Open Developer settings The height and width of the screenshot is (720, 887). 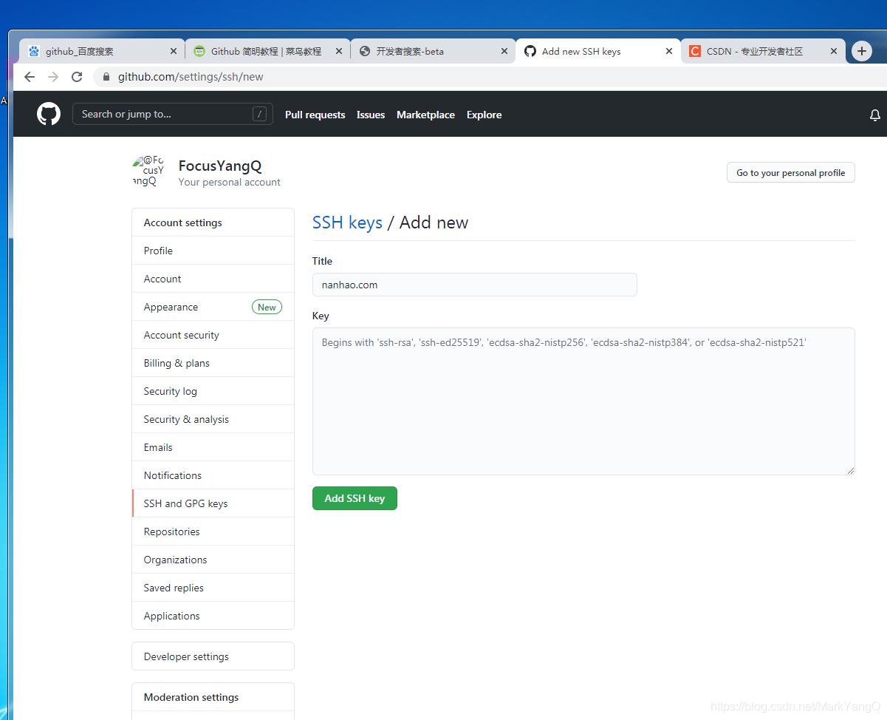(213, 656)
